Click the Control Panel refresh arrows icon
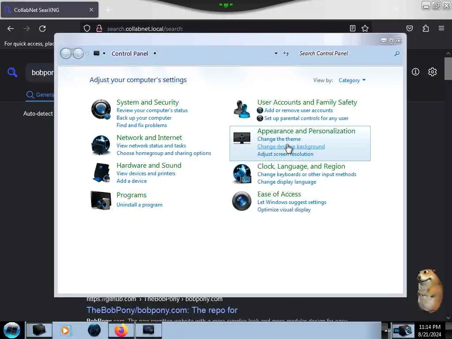Screen dimensions: 452x339 pyautogui.click(x=286, y=53)
